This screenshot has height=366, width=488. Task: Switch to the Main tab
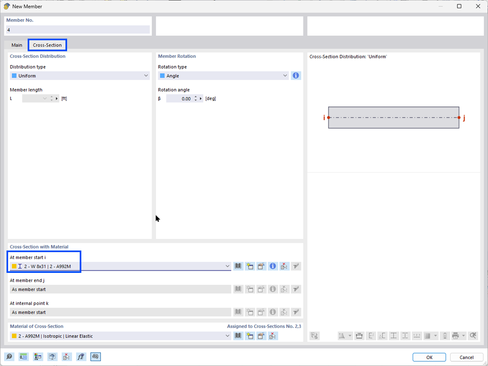pos(17,45)
